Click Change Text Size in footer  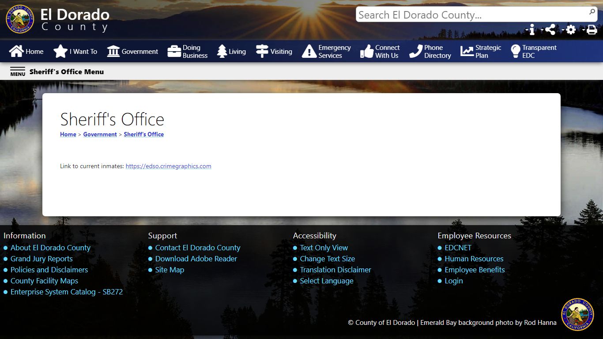(327, 259)
